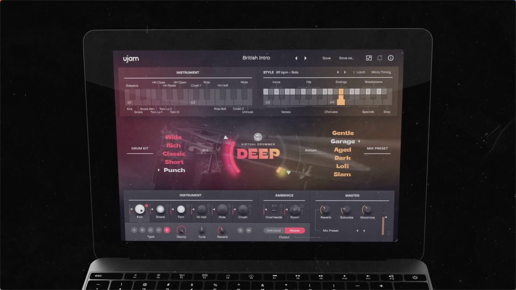This screenshot has width=516, height=290.
Task: Select the Gentle mix preset
Action: [x=343, y=133]
